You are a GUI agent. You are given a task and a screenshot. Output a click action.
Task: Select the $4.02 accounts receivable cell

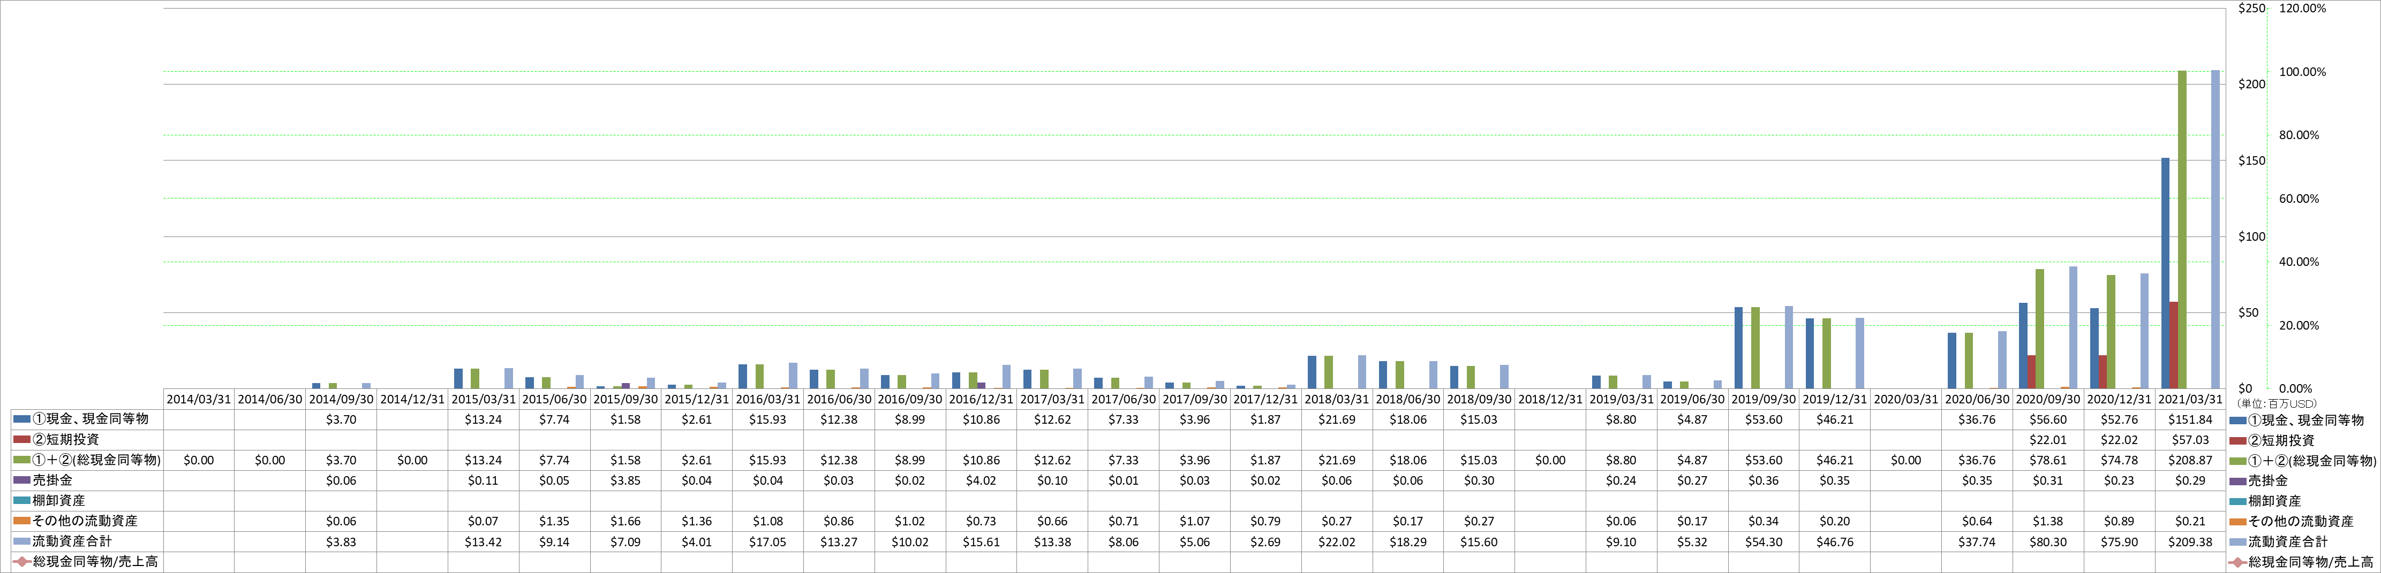981,481
